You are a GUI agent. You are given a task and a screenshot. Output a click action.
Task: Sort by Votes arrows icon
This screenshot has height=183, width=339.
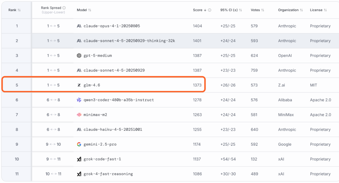(263, 10)
